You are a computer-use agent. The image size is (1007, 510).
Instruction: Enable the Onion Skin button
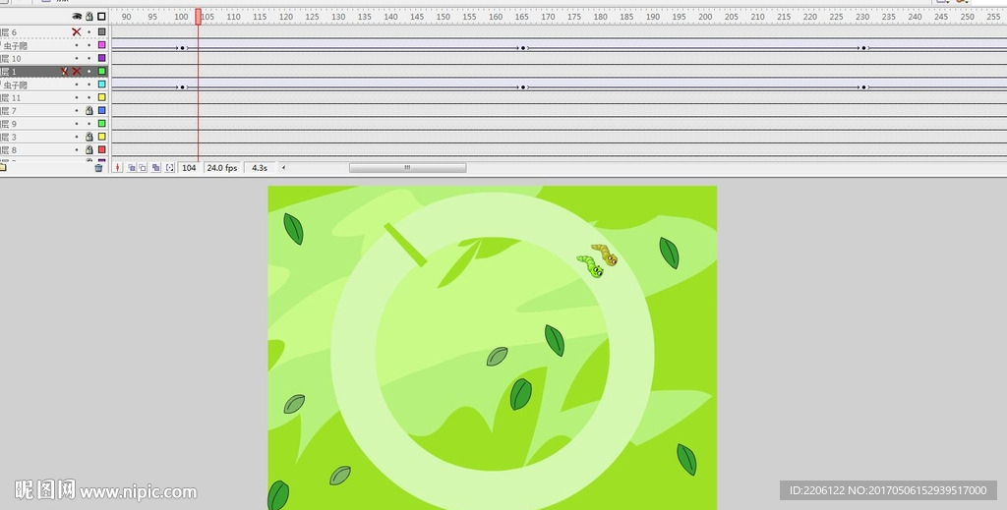pyautogui.click(x=131, y=168)
